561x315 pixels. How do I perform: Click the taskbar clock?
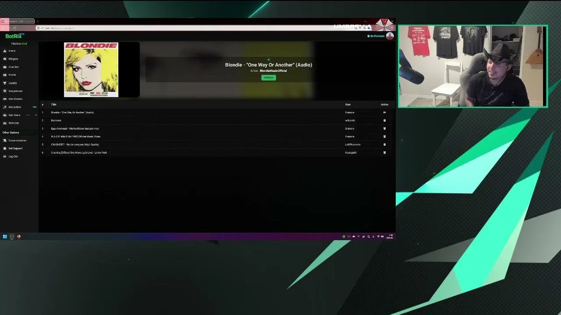tap(390, 237)
